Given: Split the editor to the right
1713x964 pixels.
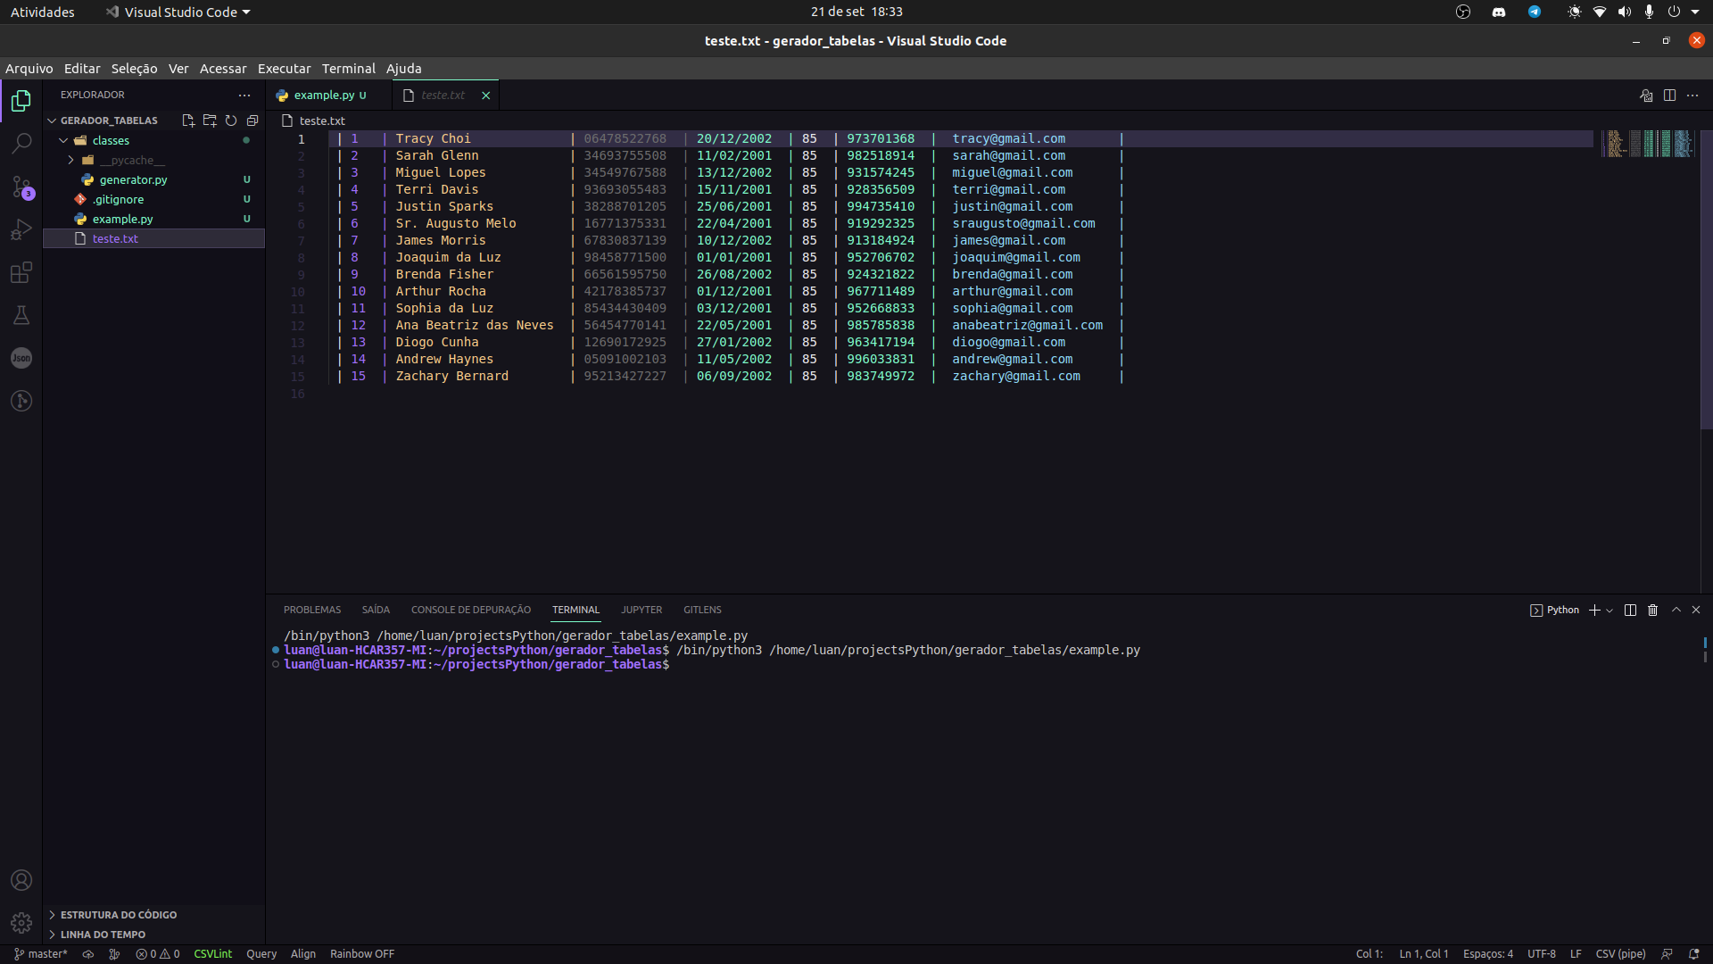Looking at the screenshot, I should 1669,96.
